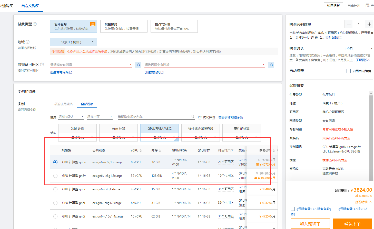This screenshot has height=229, width=374.
Task: Click ecs.gn6v-c8g1.2xlarge spec name
Action: click(107, 162)
